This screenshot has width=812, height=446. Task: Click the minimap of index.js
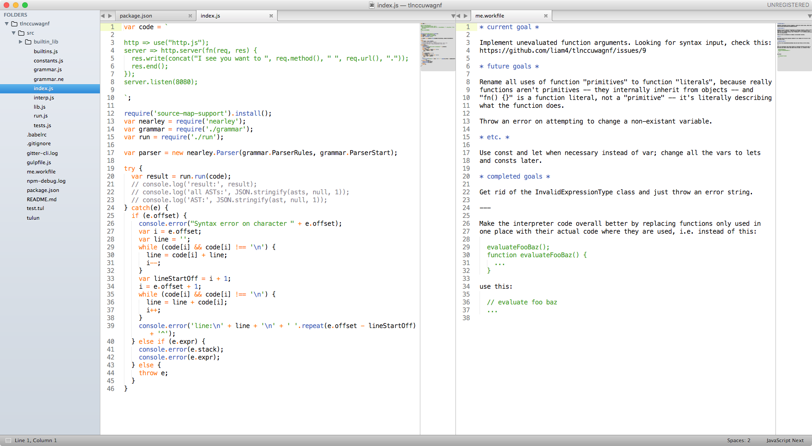pyautogui.click(x=437, y=46)
